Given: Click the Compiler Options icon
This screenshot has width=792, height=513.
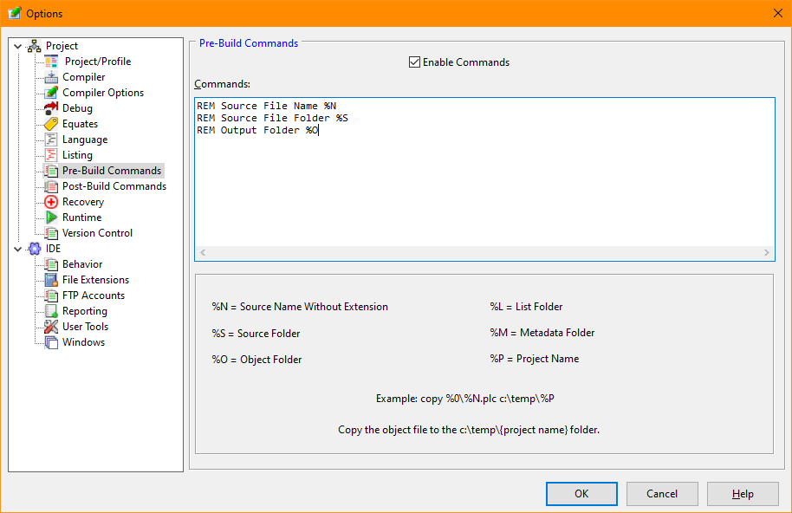Looking at the screenshot, I should click(x=51, y=93).
